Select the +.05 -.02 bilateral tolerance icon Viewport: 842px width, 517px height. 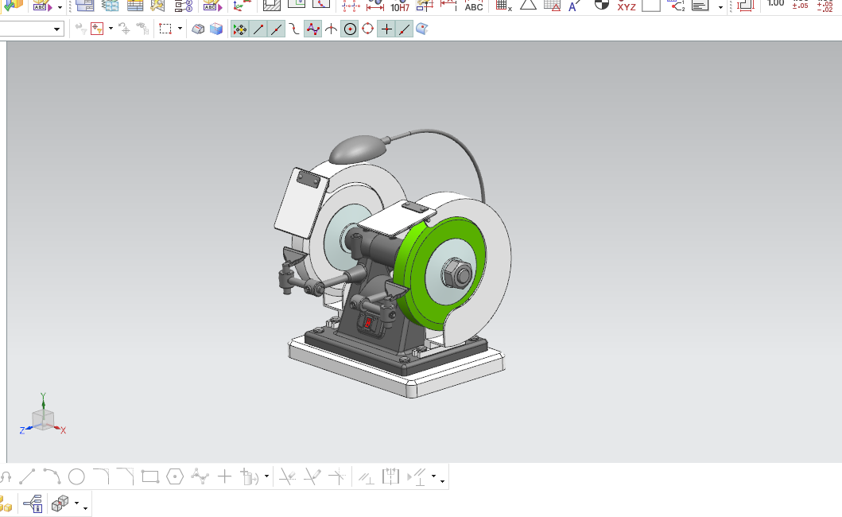(x=825, y=6)
